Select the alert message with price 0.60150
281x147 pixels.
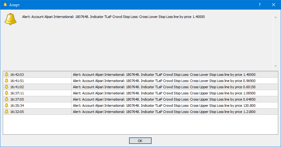point(164,87)
